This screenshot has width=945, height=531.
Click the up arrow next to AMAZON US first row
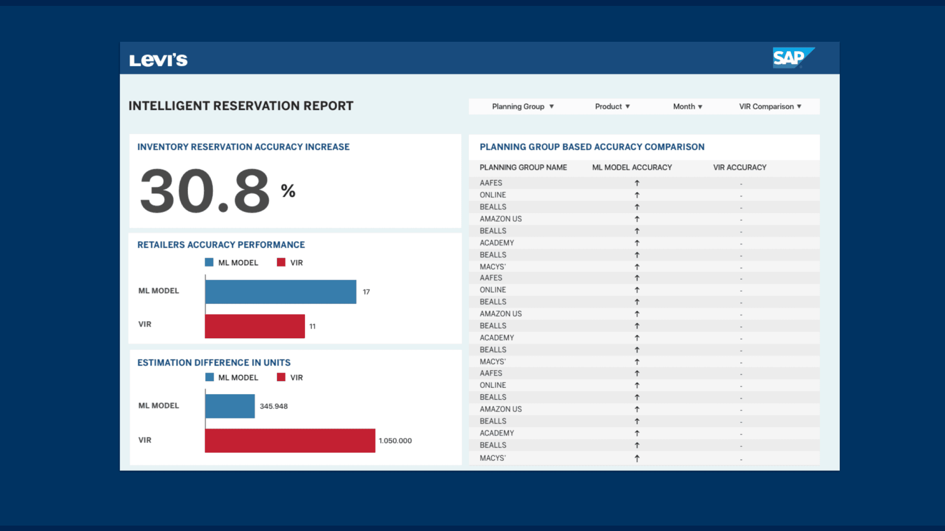(x=637, y=219)
